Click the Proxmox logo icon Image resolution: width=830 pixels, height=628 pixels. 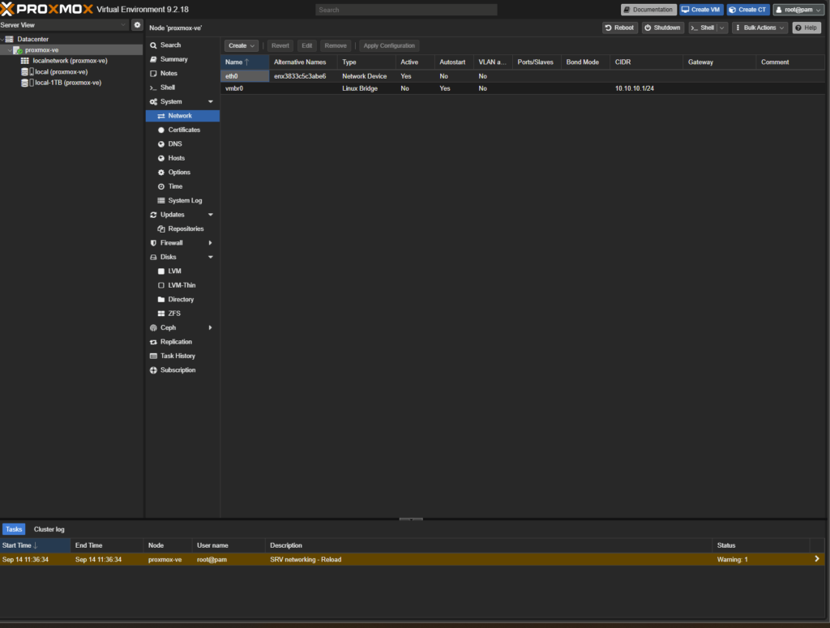(6, 9)
